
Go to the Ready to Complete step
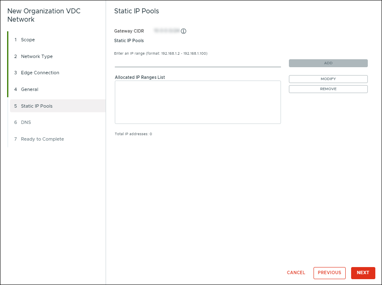point(42,139)
